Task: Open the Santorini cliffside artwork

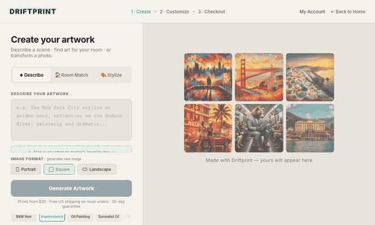Action: (310, 77)
